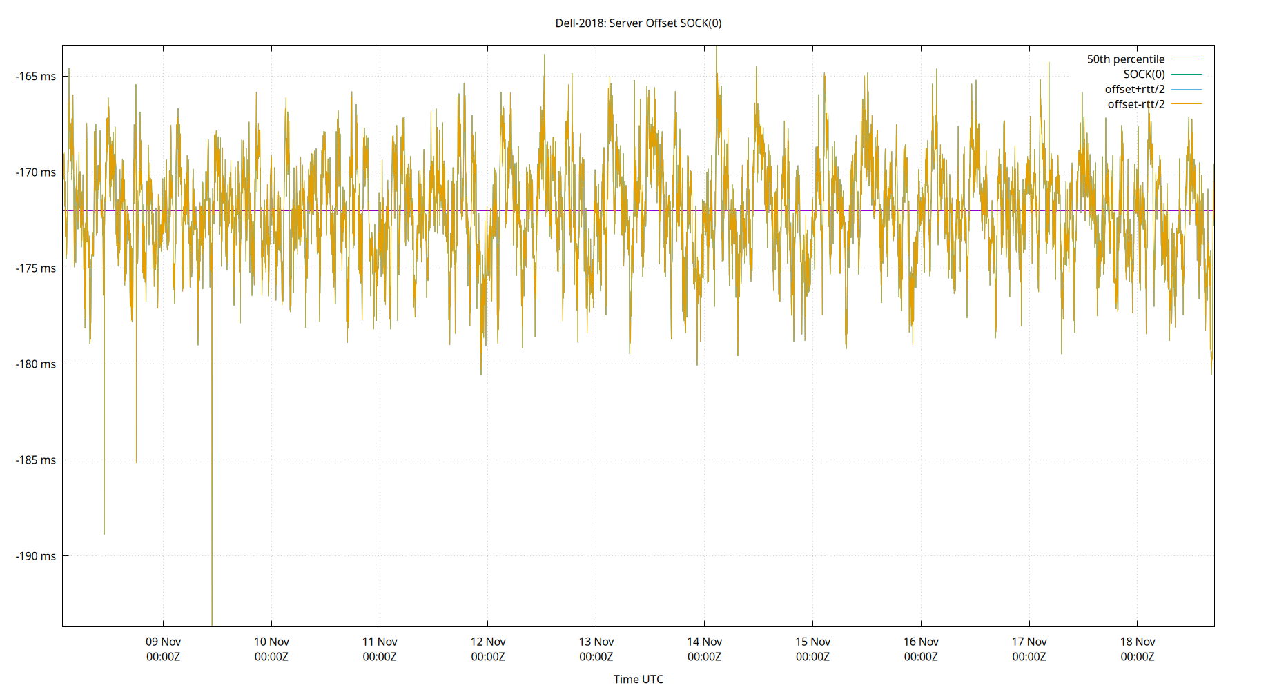The width and height of the screenshot is (1277, 690).
Task: Select the -175 ms axis tick label
Action: pyautogui.click(x=37, y=269)
